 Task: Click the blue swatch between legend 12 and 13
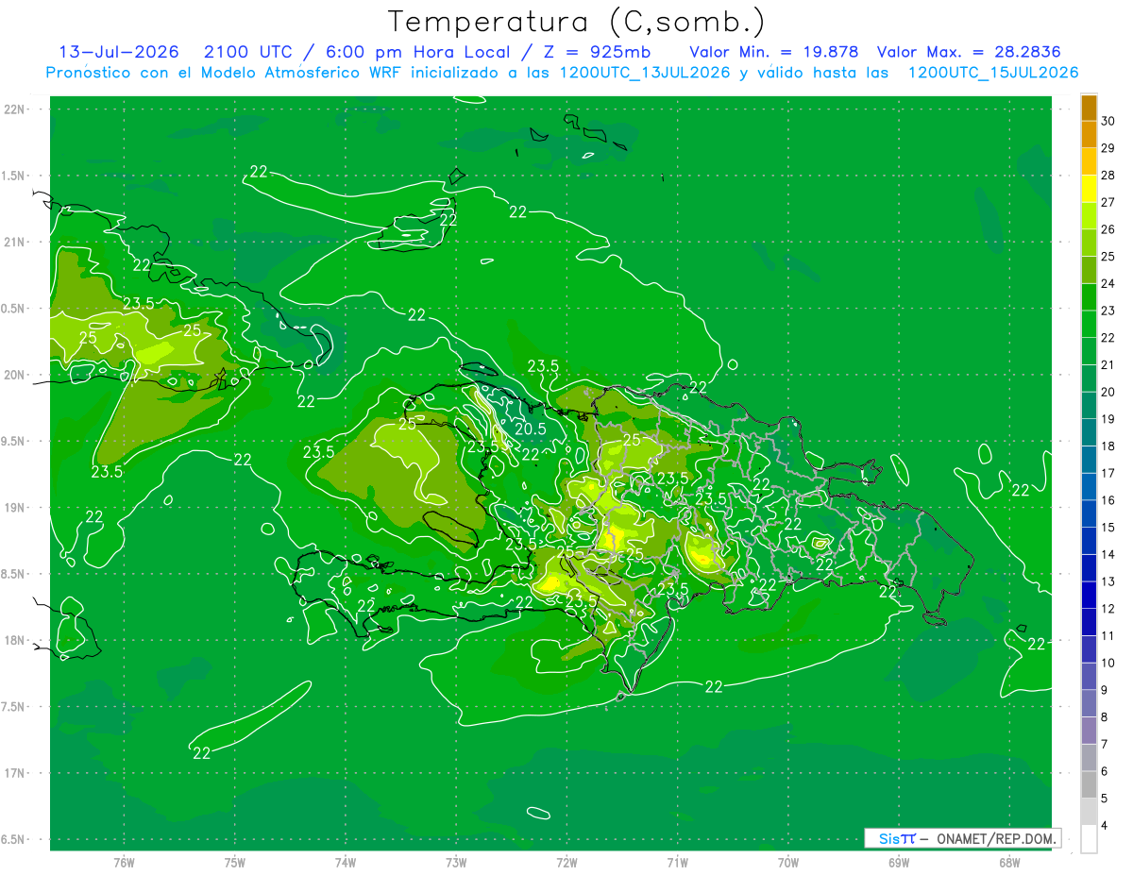click(x=1089, y=596)
